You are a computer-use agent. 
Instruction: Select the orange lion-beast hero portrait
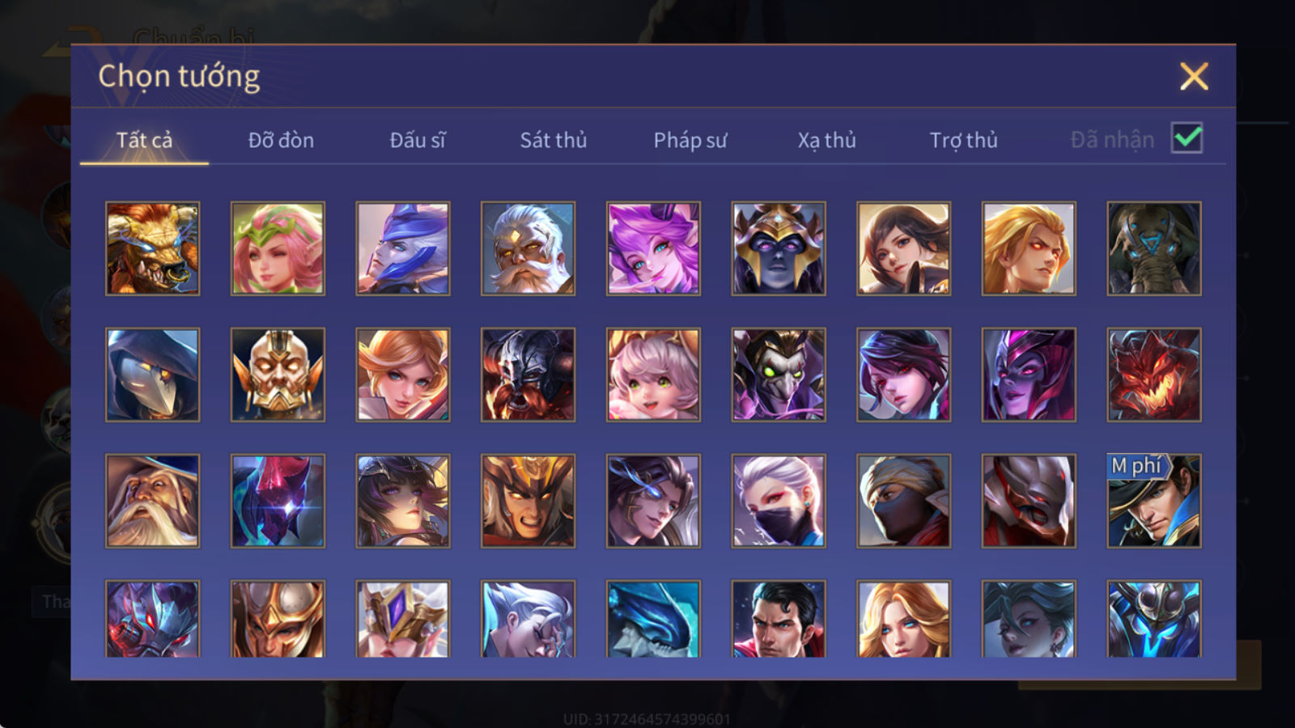click(x=152, y=248)
